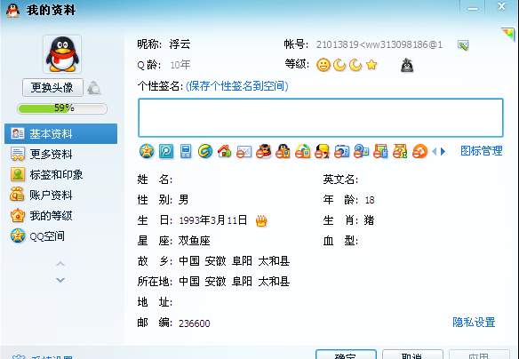Click the nickname value 浮云

click(x=180, y=44)
